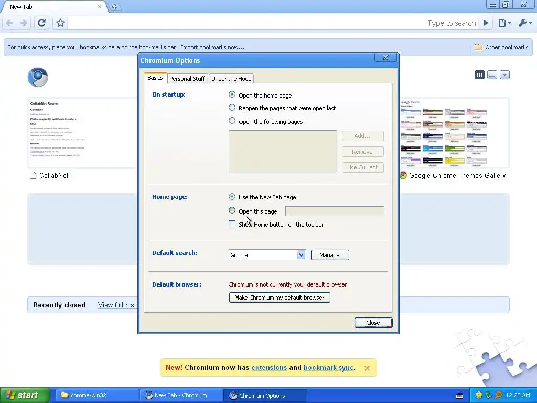The image size is (537, 403).
Task: Open the Other bookmarks folder
Action: (501, 47)
